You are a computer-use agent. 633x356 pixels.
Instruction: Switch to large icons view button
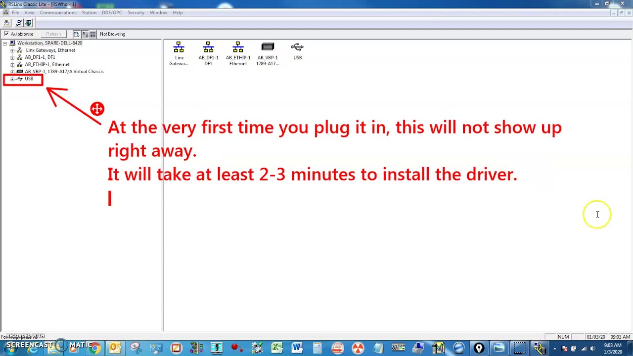[85, 34]
